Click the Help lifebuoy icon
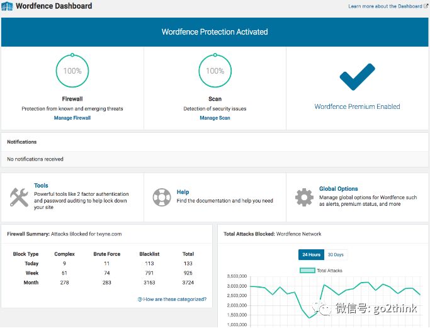Image resolution: width=430 pixels, height=328 pixels. (x=162, y=197)
